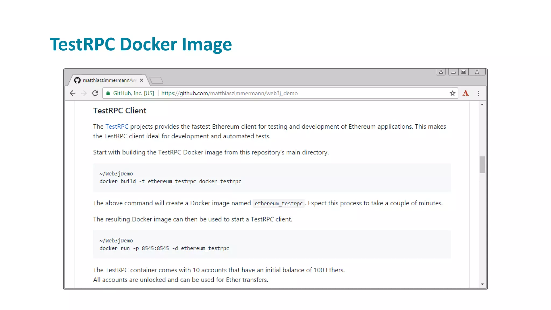Open the red A extension icon
Viewport: 551px width, 310px height.
click(465, 93)
